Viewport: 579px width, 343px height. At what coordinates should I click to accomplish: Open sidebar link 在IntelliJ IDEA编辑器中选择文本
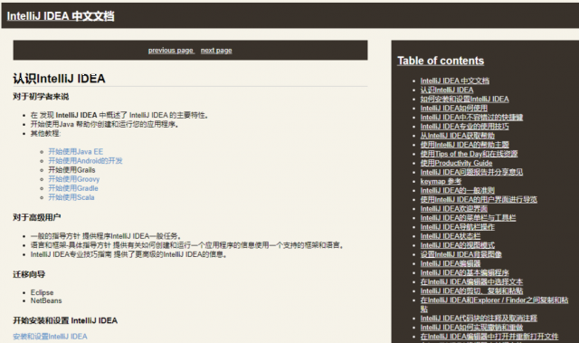[x=471, y=281]
